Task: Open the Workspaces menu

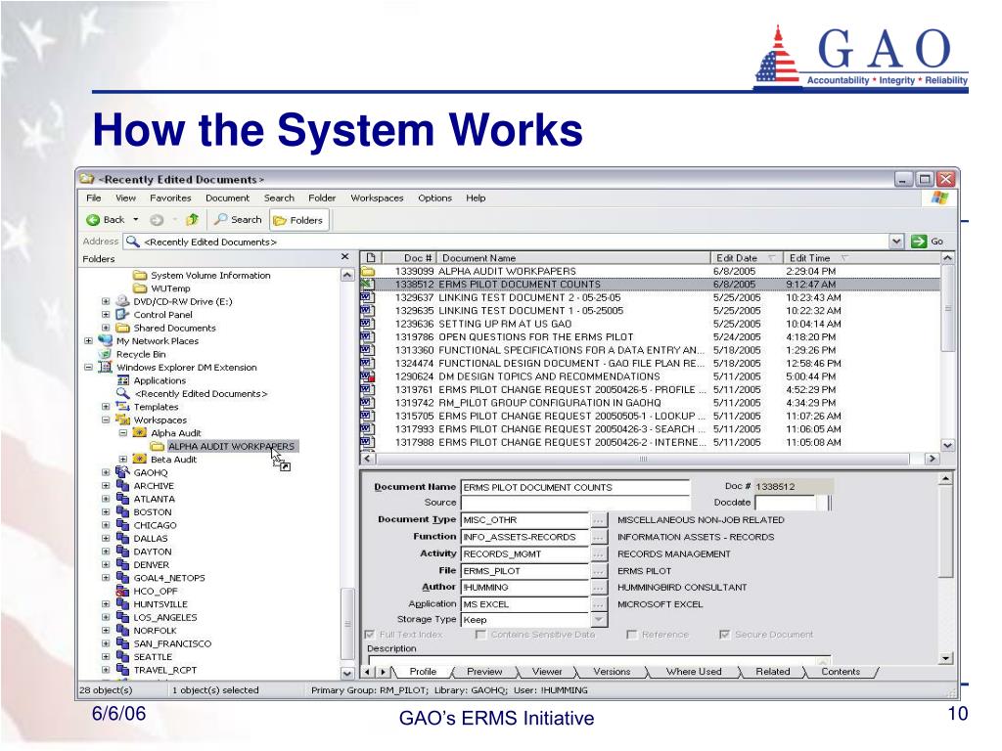Action: click(377, 198)
